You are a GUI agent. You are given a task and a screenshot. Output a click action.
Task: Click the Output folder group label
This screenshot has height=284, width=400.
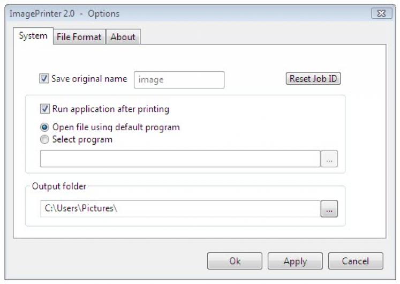tap(59, 186)
